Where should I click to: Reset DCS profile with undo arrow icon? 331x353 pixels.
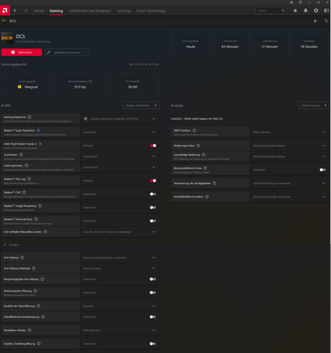pos(326,21)
